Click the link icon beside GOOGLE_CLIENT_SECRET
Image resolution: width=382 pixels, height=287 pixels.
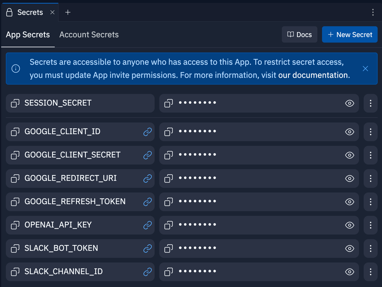pyautogui.click(x=147, y=155)
